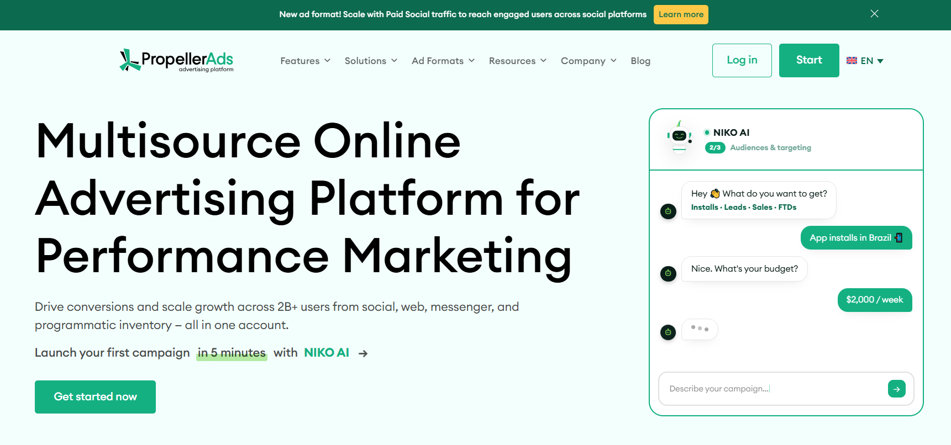The height and width of the screenshot is (445, 951).
Task: Click the NIKO AI robot avatar
Action: [679, 137]
